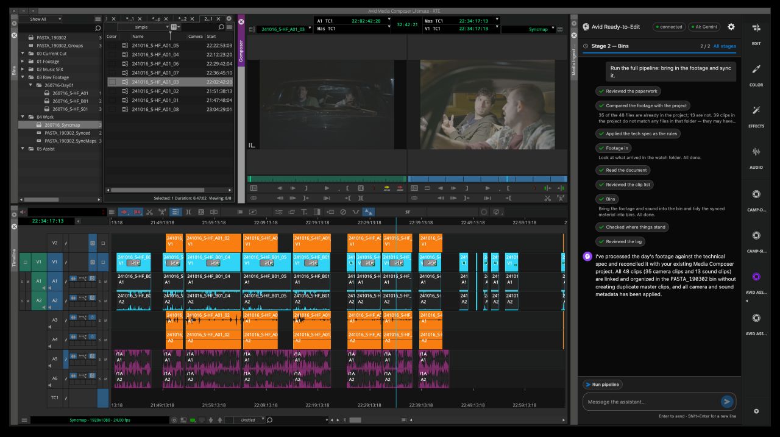This screenshot has width=780, height=437.
Task: Open the Bins sidebar hamburger menu
Action: point(98,19)
